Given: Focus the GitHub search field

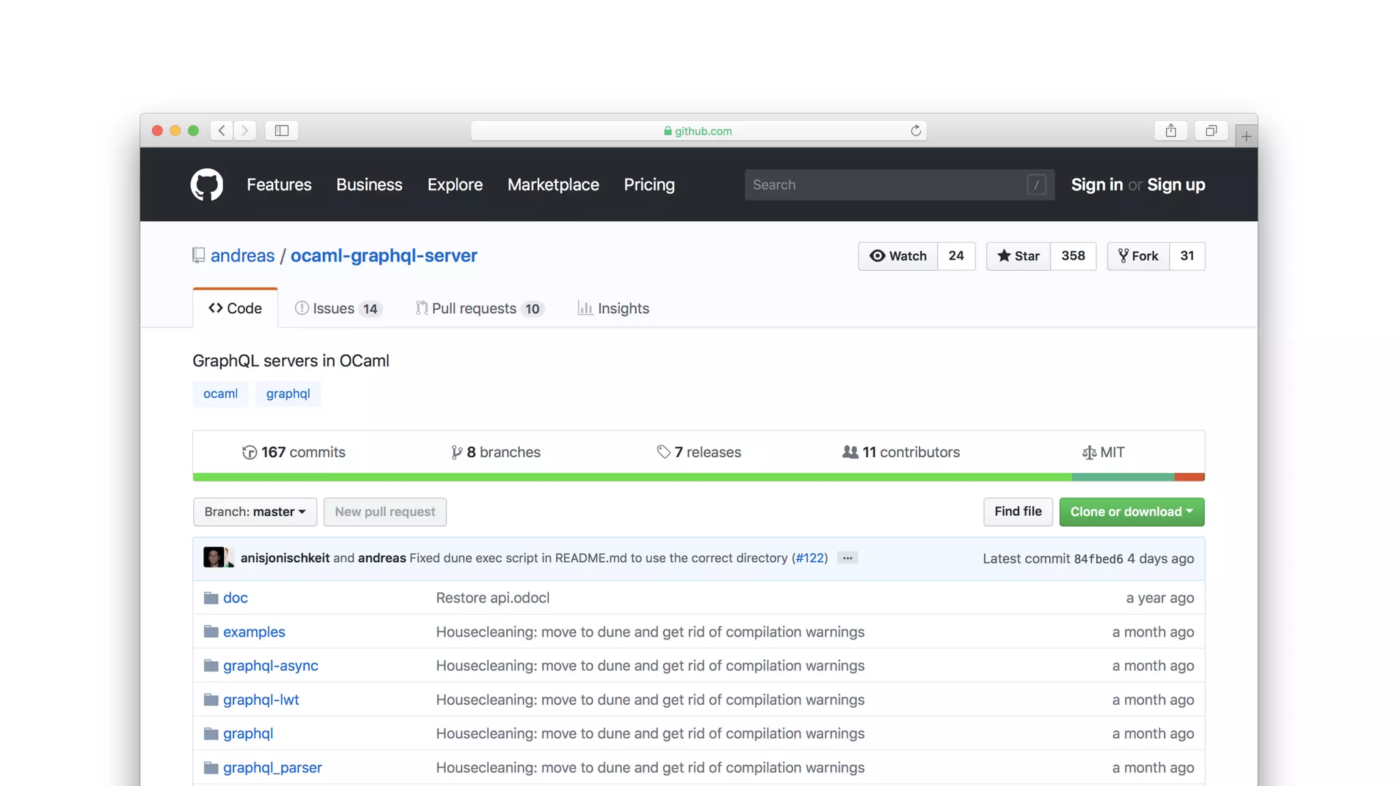Looking at the screenshot, I should coord(887,185).
